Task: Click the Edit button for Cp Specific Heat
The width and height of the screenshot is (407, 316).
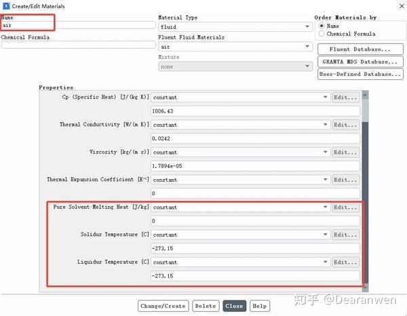Action: click(x=346, y=97)
